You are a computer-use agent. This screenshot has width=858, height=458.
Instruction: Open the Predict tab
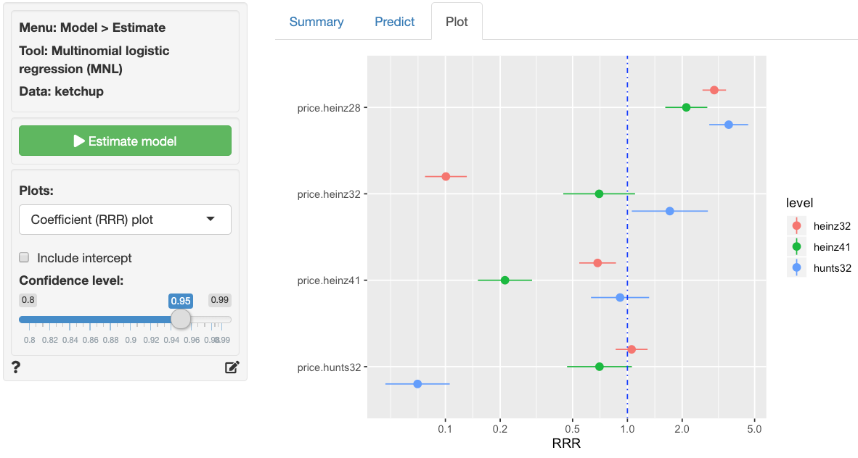[395, 22]
